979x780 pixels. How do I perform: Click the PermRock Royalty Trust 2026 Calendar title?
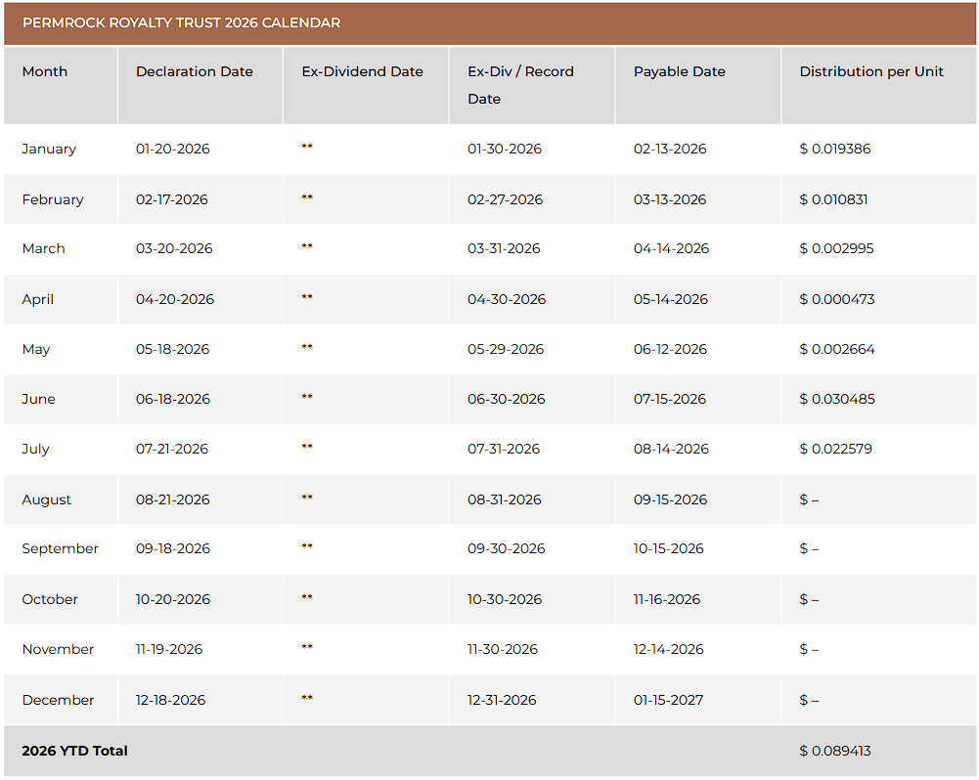[181, 22]
